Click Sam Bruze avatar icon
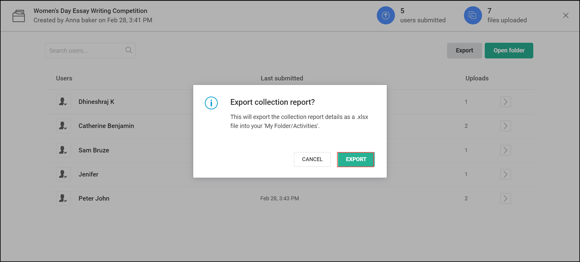Image resolution: width=580 pixels, height=262 pixels. (64, 150)
